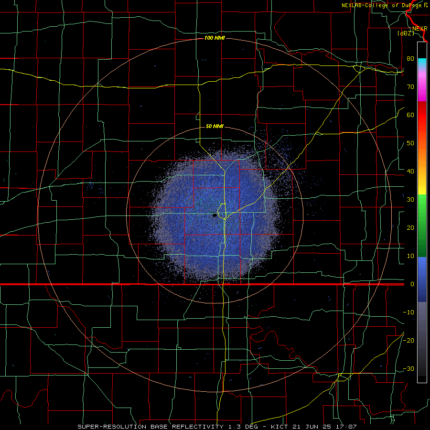Click the 20 value on dBZ scale
Image resolution: width=430 pixels, height=430 pixels.
(410, 228)
